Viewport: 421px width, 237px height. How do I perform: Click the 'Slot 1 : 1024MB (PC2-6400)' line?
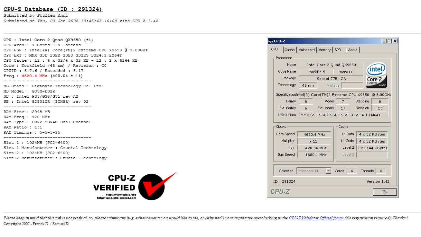(37, 143)
